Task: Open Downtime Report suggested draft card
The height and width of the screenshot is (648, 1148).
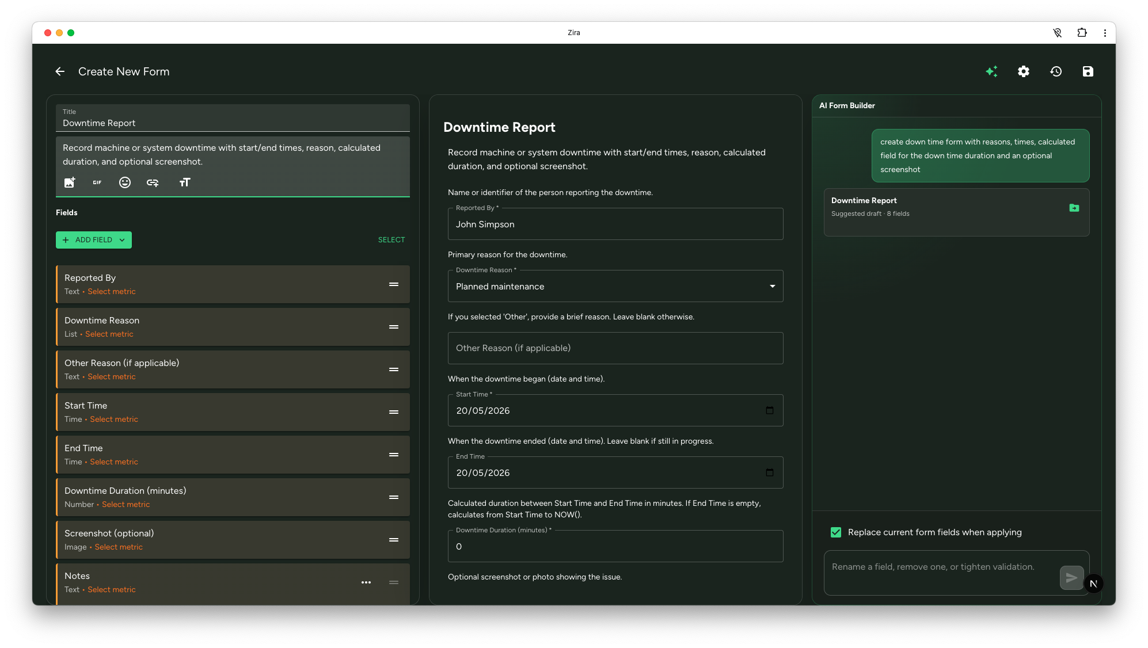Action: point(956,212)
